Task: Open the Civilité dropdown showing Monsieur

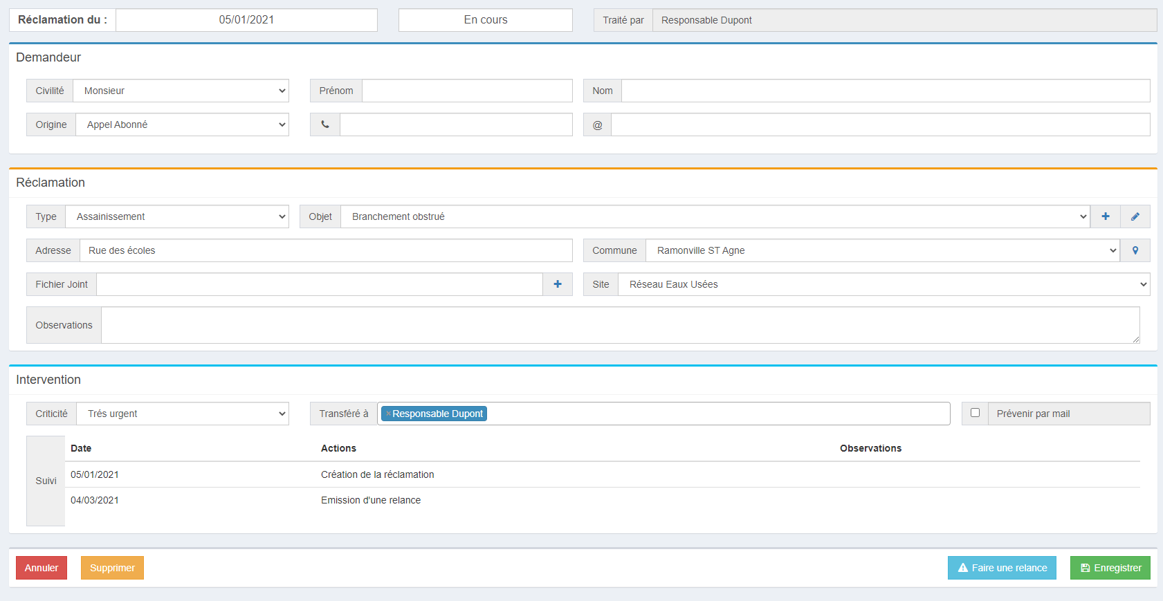Action: (181, 91)
